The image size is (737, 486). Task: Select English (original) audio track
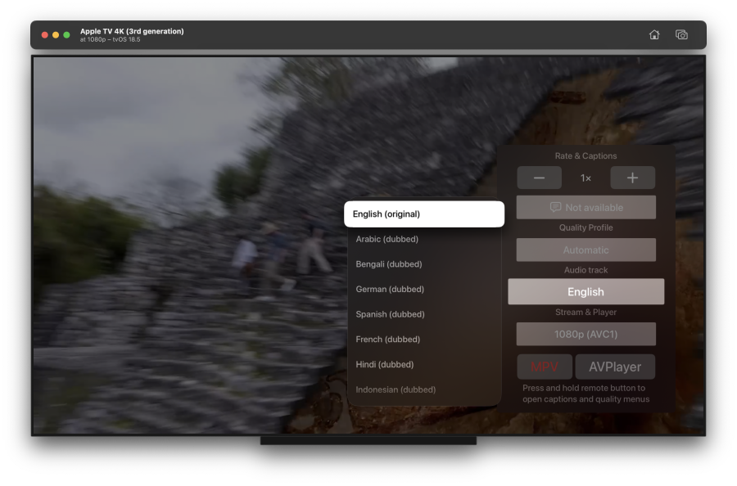(423, 214)
